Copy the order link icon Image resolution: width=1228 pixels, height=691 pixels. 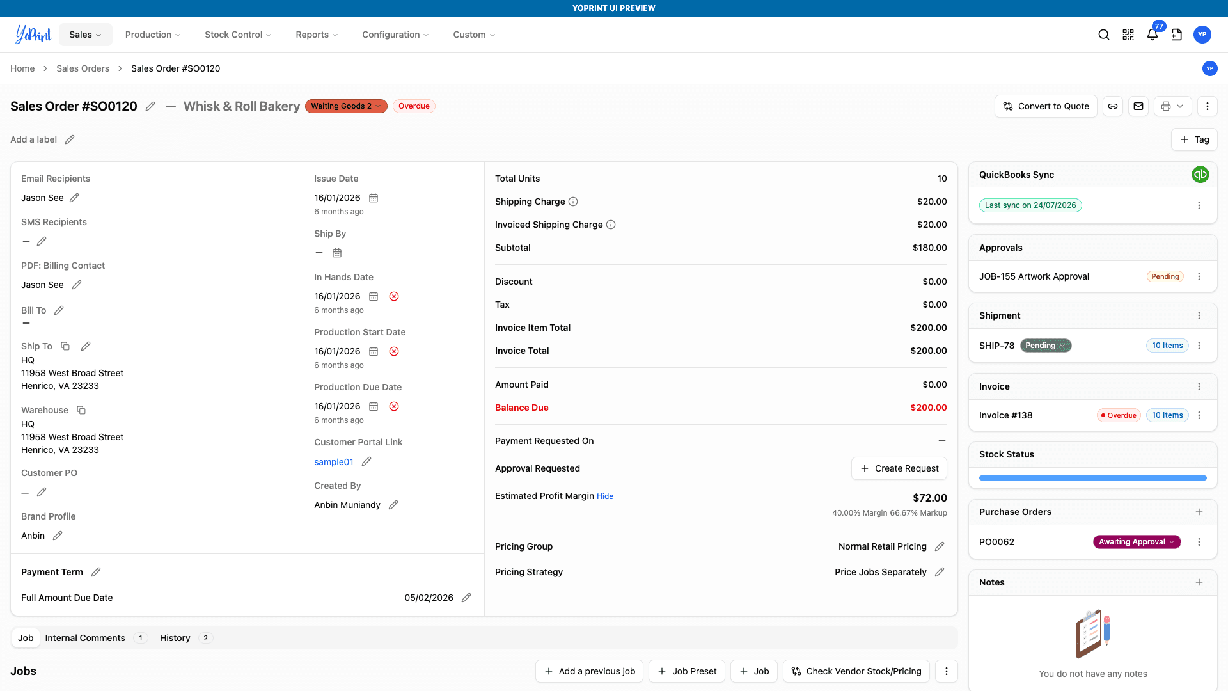point(1113,106)
